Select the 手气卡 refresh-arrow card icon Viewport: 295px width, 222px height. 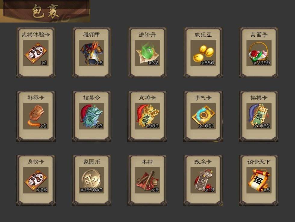[203, 116]
